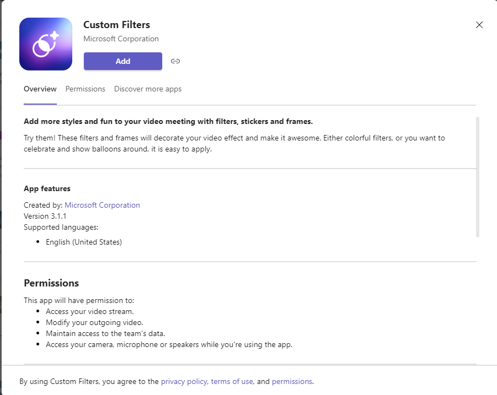Switch to the Overview tab
Screen dimensions: 497x395
tap(40, 89)
